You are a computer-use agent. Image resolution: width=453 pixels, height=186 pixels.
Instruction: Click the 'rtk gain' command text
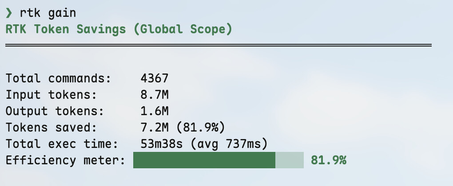click(48, 14)
